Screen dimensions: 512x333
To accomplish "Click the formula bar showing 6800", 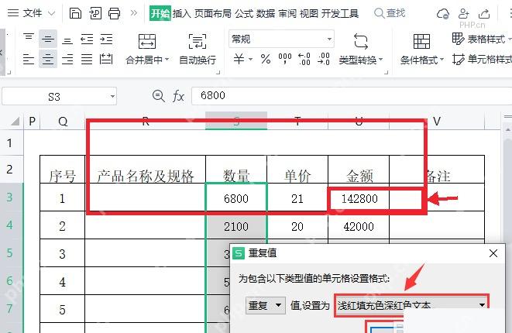I will 352,96.
